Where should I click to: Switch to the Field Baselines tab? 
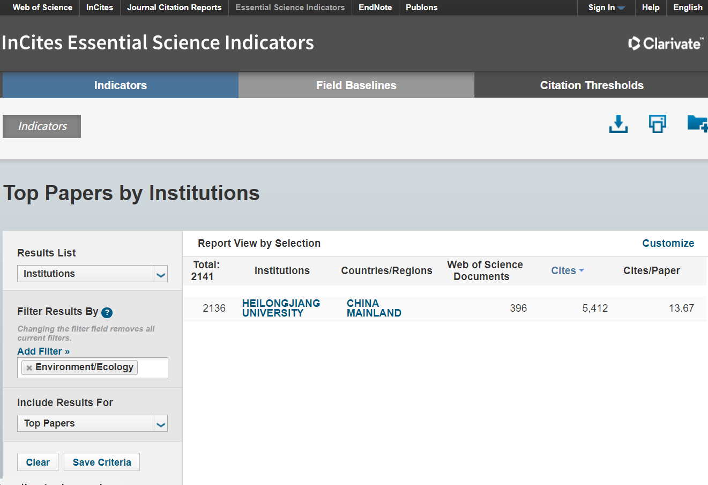coord(356,85)
